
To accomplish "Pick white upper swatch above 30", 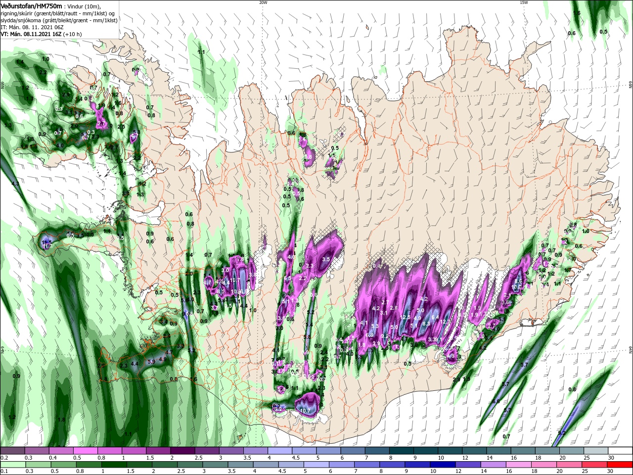I will pyautogui.click(x=621, y=451).
